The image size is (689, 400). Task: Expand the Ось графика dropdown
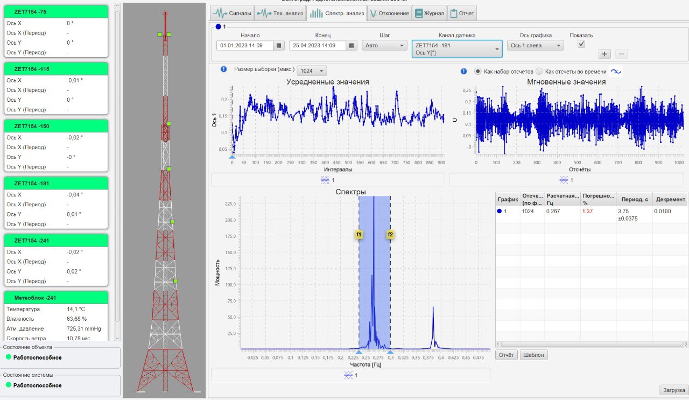(535, 46)
